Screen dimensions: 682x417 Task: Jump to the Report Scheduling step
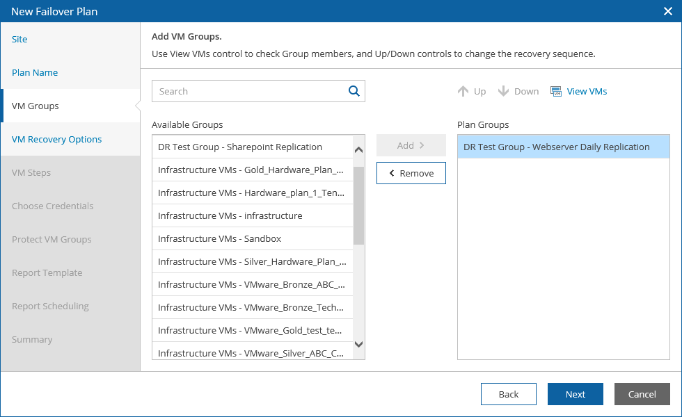50,306
